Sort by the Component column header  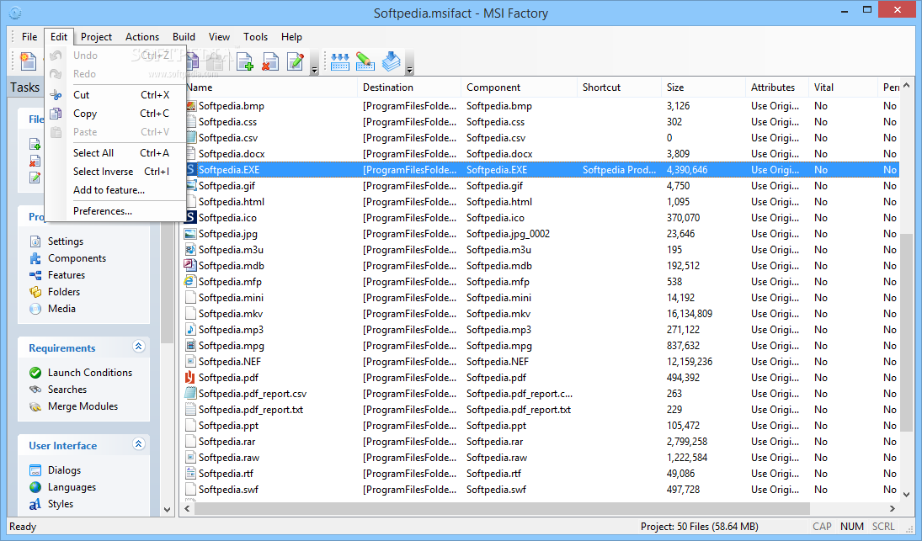[x=520, y=87]
